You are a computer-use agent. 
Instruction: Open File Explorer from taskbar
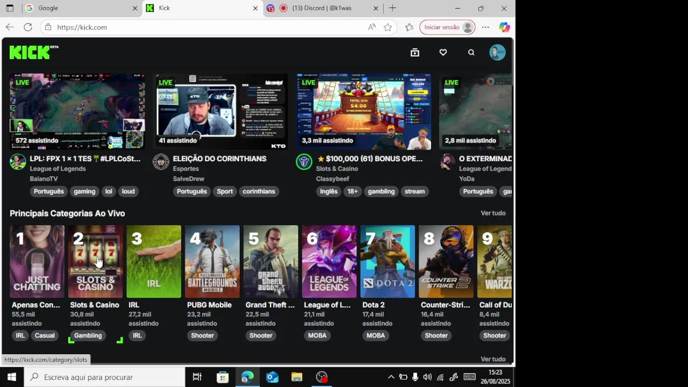click(297, 377)
